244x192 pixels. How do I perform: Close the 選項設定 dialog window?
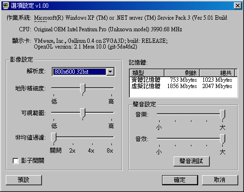coord(238,6)
